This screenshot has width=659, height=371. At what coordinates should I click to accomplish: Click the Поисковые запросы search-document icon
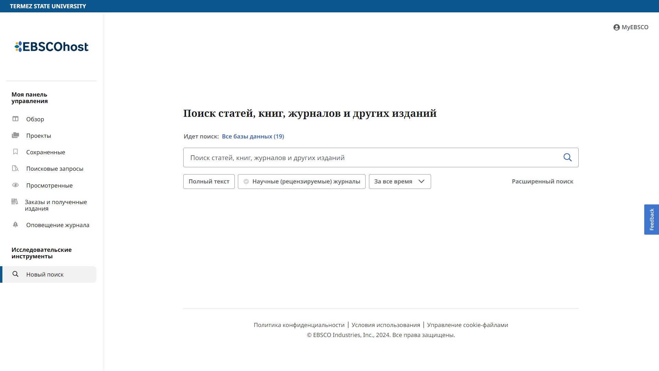click(15, 168)
